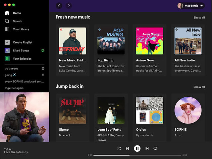Go forward with the right arrow
This screenshot has height=159, width=212.
coord(69,6)
